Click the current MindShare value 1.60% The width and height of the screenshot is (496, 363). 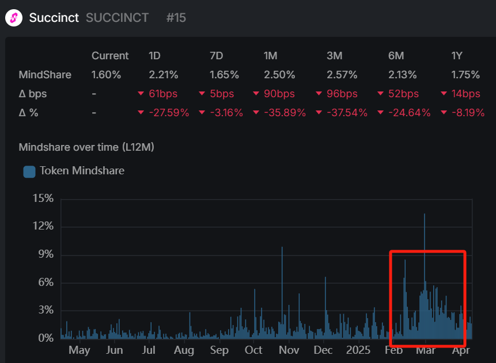point(106,75)
